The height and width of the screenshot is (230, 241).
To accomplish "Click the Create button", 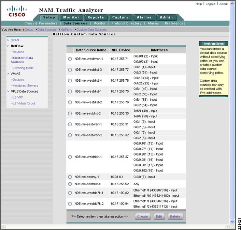I will [143, 216].
